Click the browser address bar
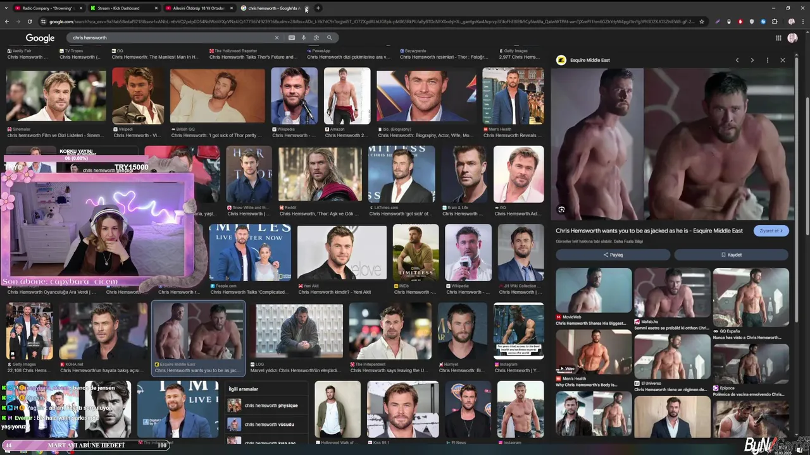 (x=370, y=21)
